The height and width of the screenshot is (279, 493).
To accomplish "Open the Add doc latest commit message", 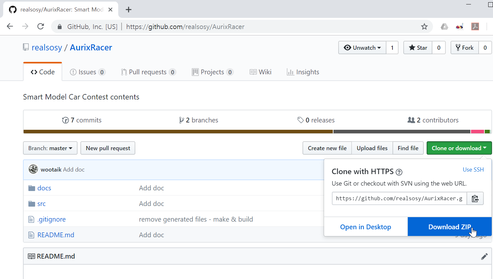I will (x=74, y=170).
